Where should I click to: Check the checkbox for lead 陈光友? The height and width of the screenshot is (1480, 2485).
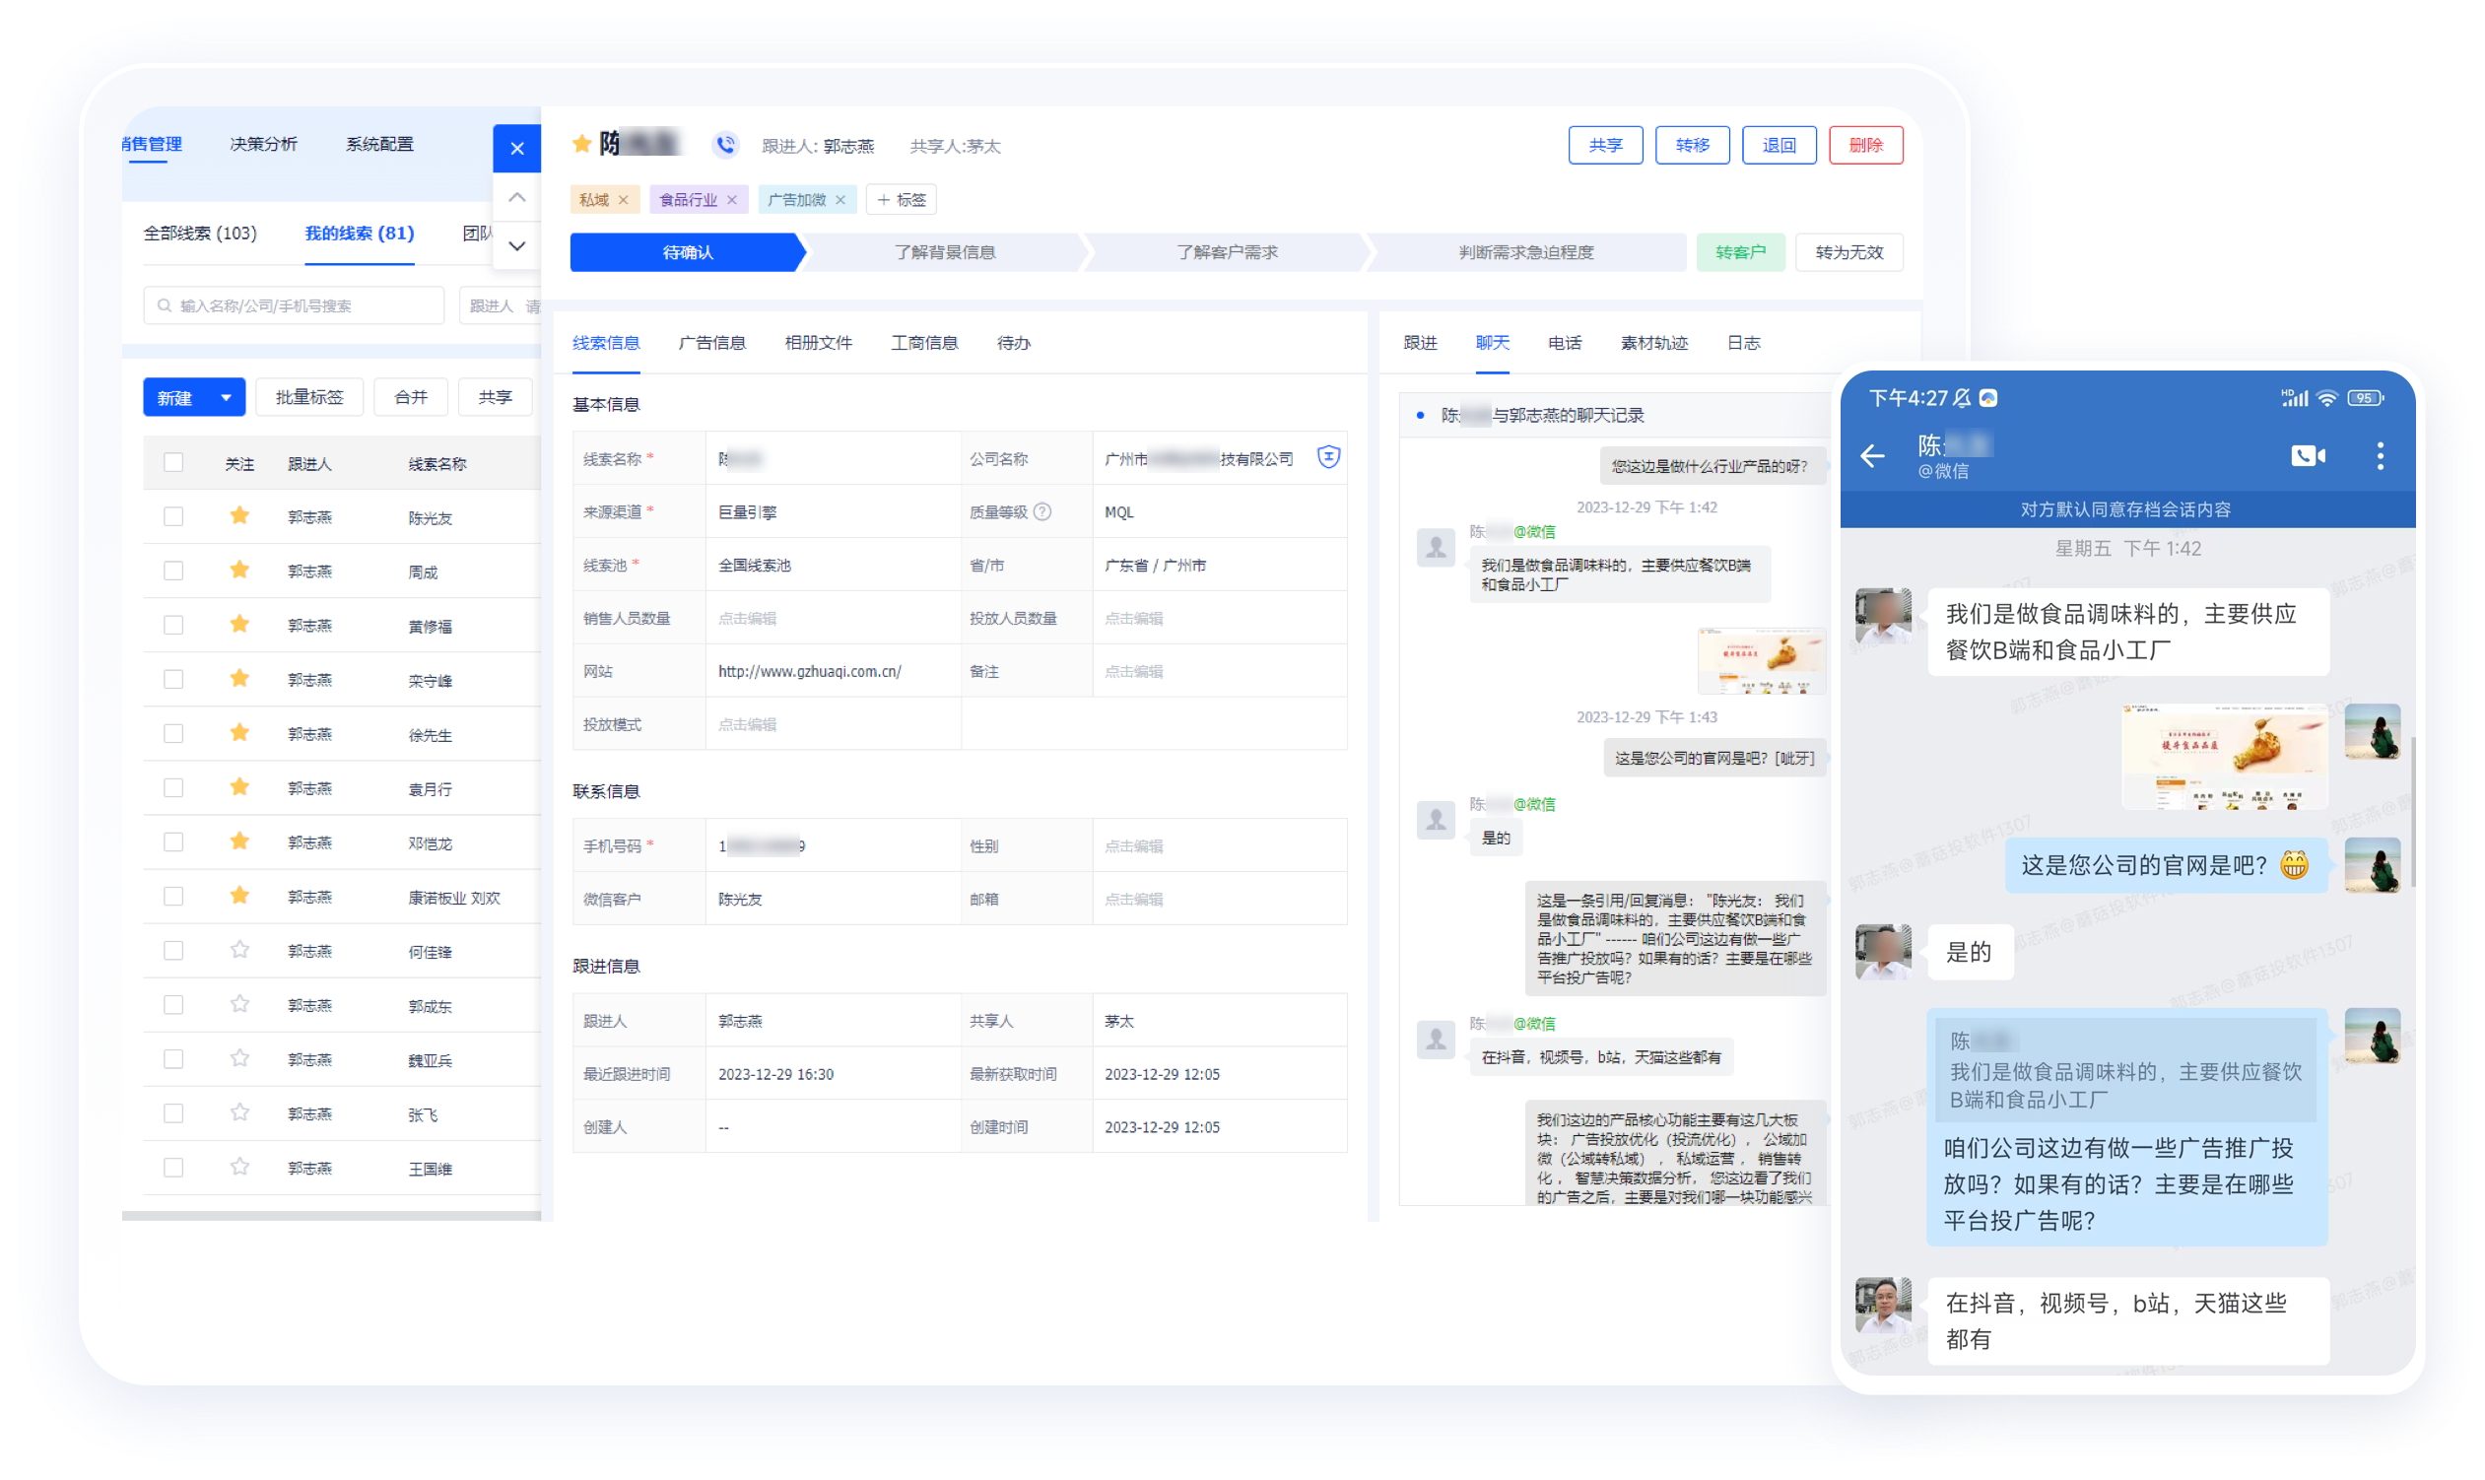point(173,516)
